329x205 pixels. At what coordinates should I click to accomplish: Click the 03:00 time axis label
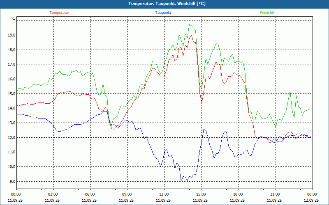click(53, 194)
